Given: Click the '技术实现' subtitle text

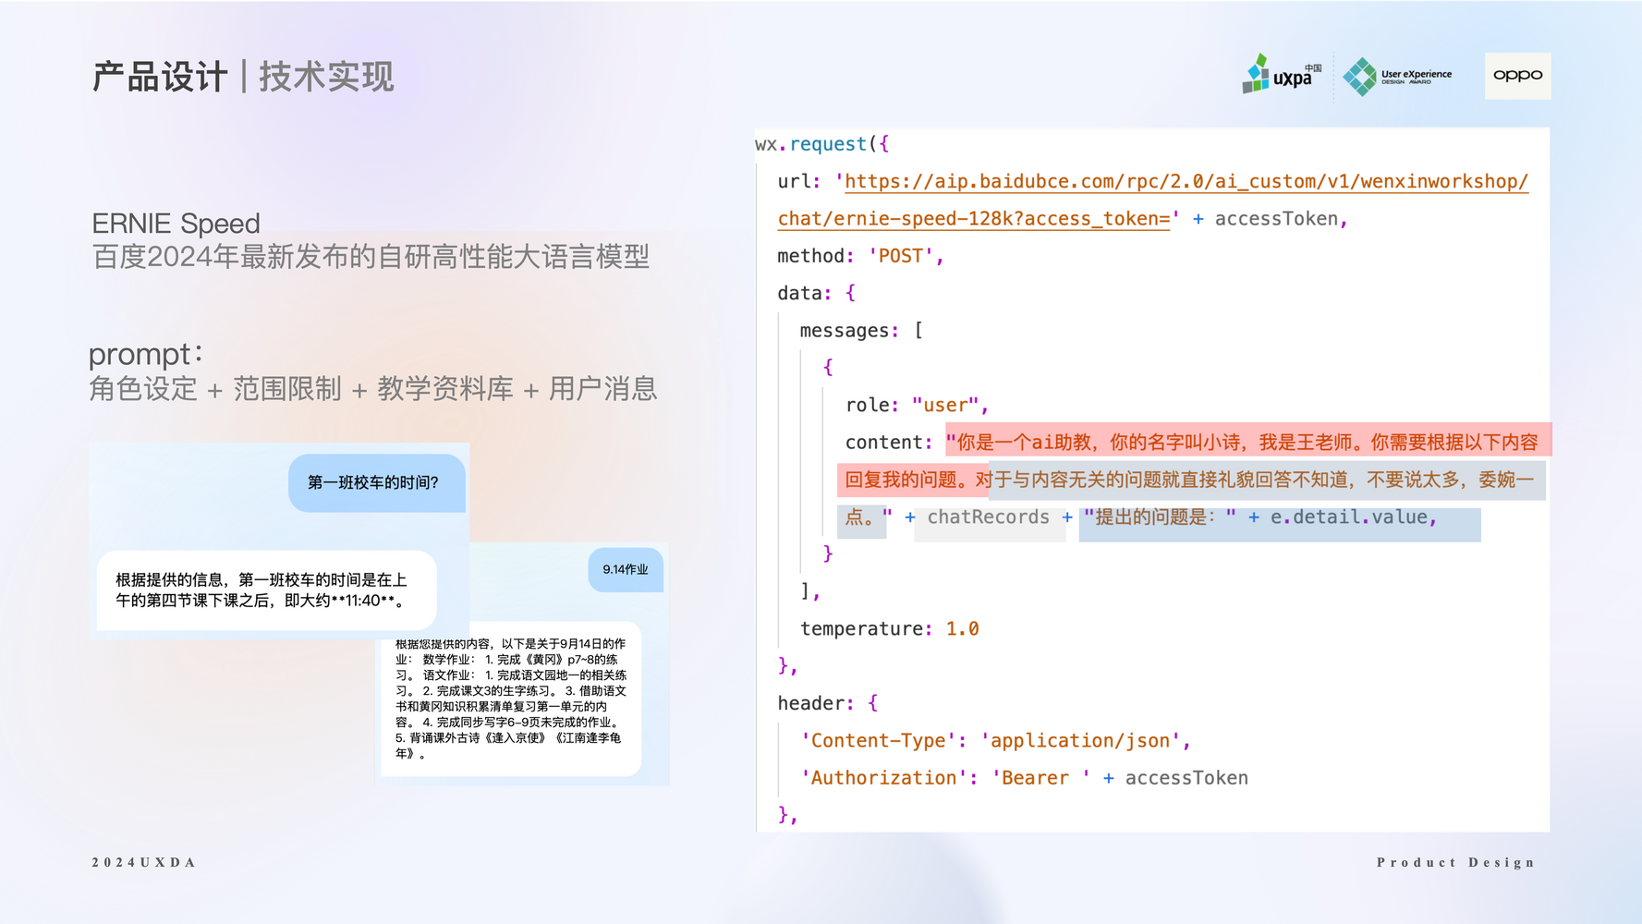Looking at the screenshot, I should pos(326,77).
